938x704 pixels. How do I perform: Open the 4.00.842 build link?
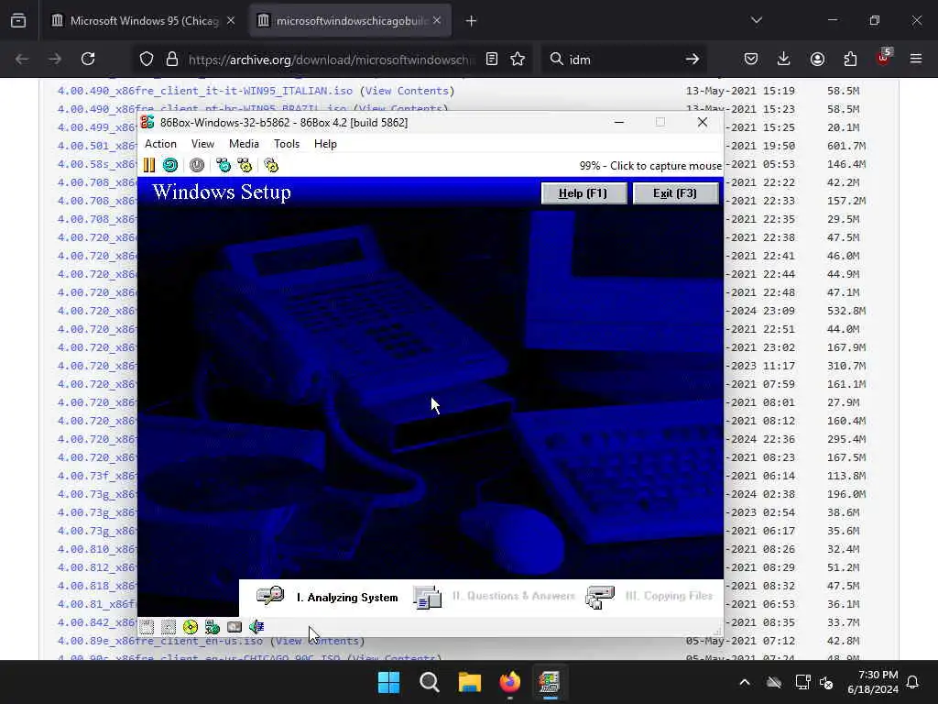point(97,622)
